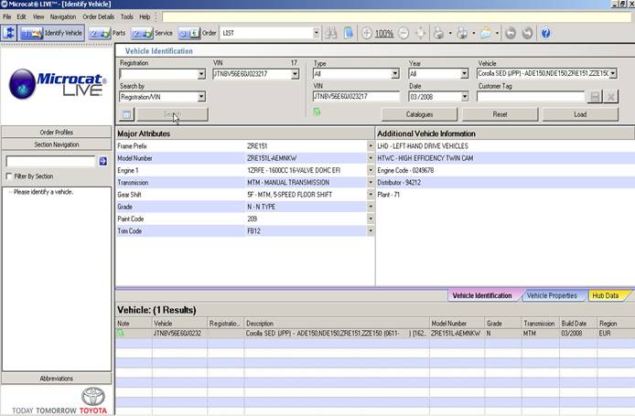Click the pan/move arrows icon
635x416 pixels.
[x=421, y=33]
